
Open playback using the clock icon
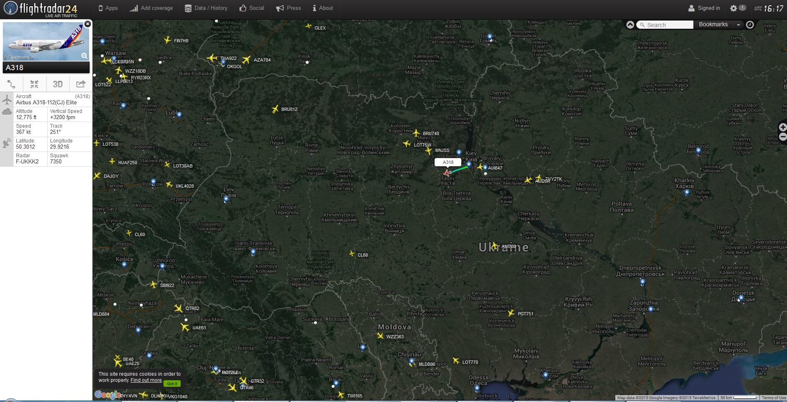(x=750, y=25)
